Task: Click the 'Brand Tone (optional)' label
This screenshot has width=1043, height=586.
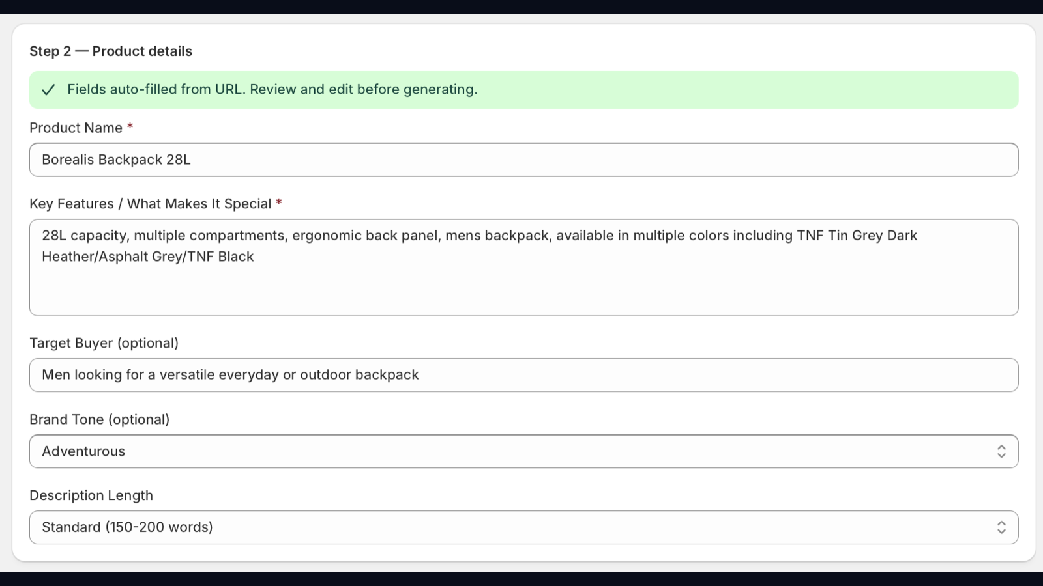Action: point(99,419)
